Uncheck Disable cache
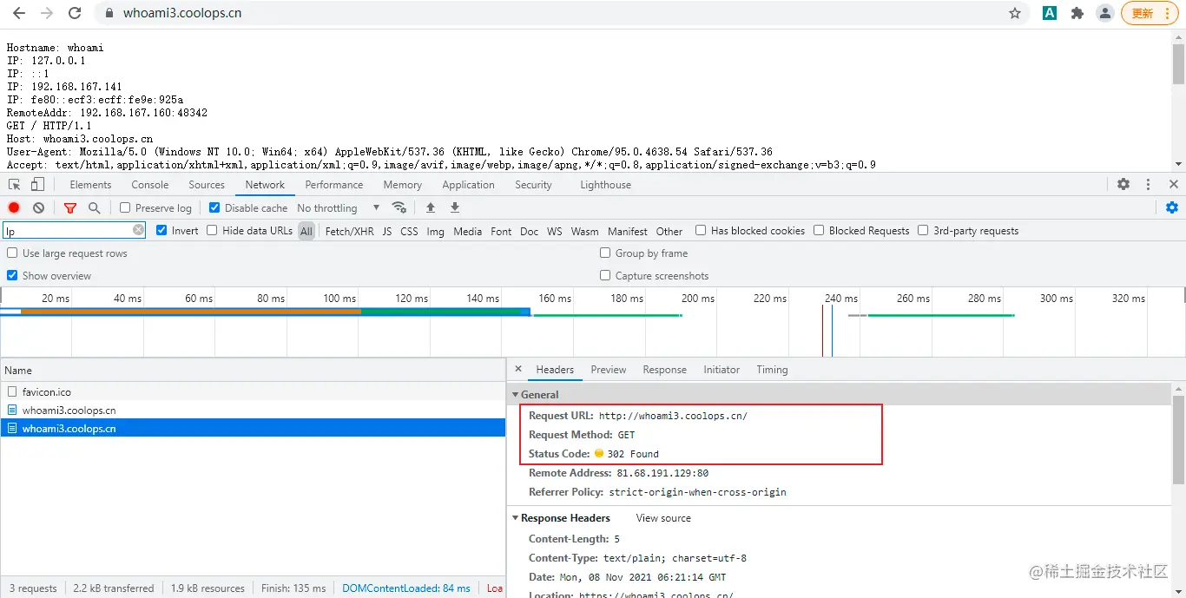Screen dimensions: 1186x598 (x=214, y=207)
